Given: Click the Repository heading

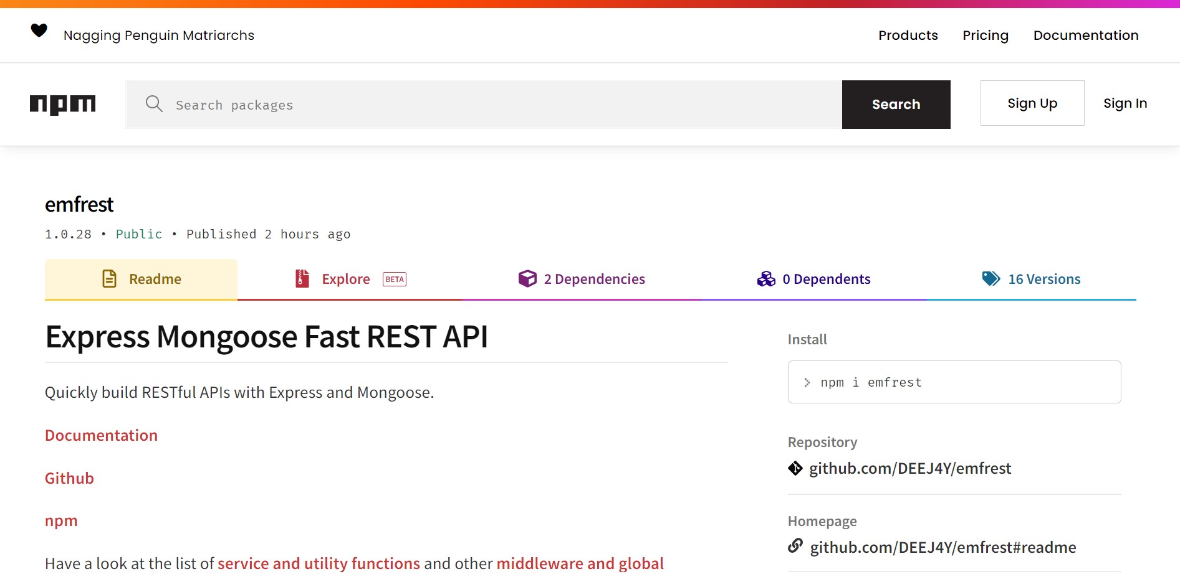Looking at the screenshot, I should click(823, 442).
